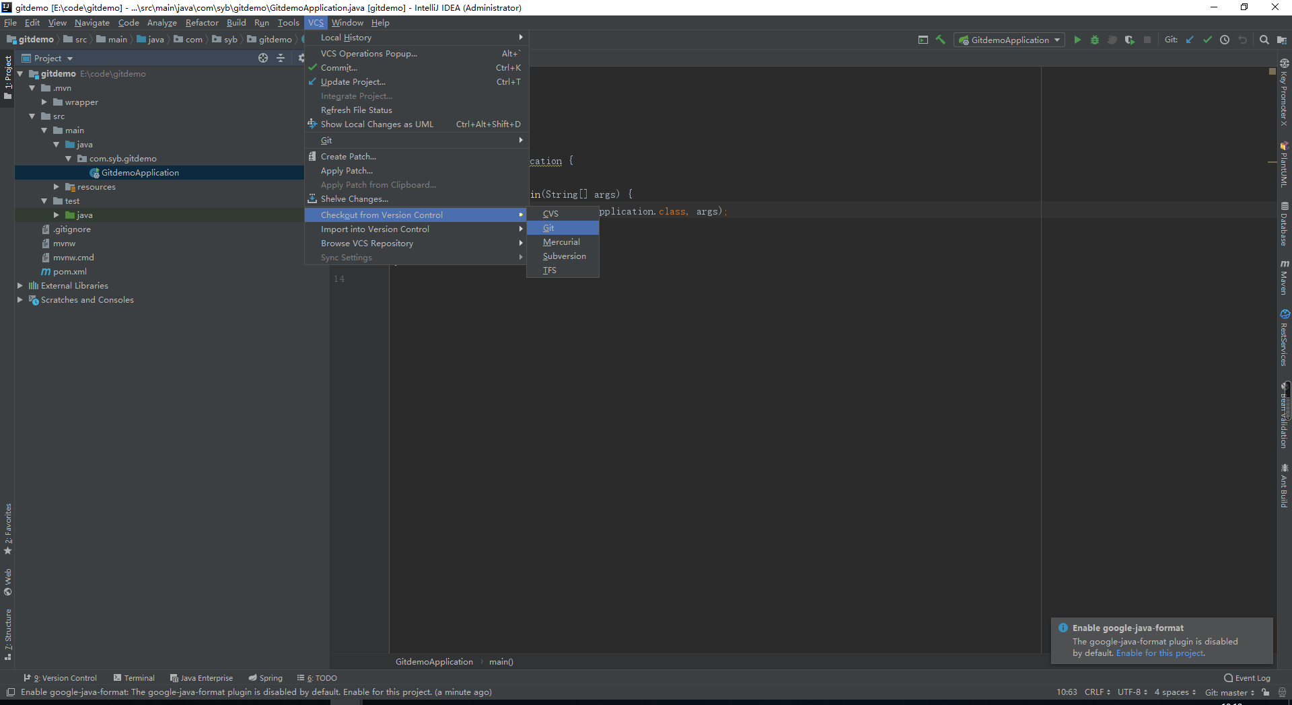1292x705 pixels.
Task: Open the Window menu
Action: (x=347, y=23)
